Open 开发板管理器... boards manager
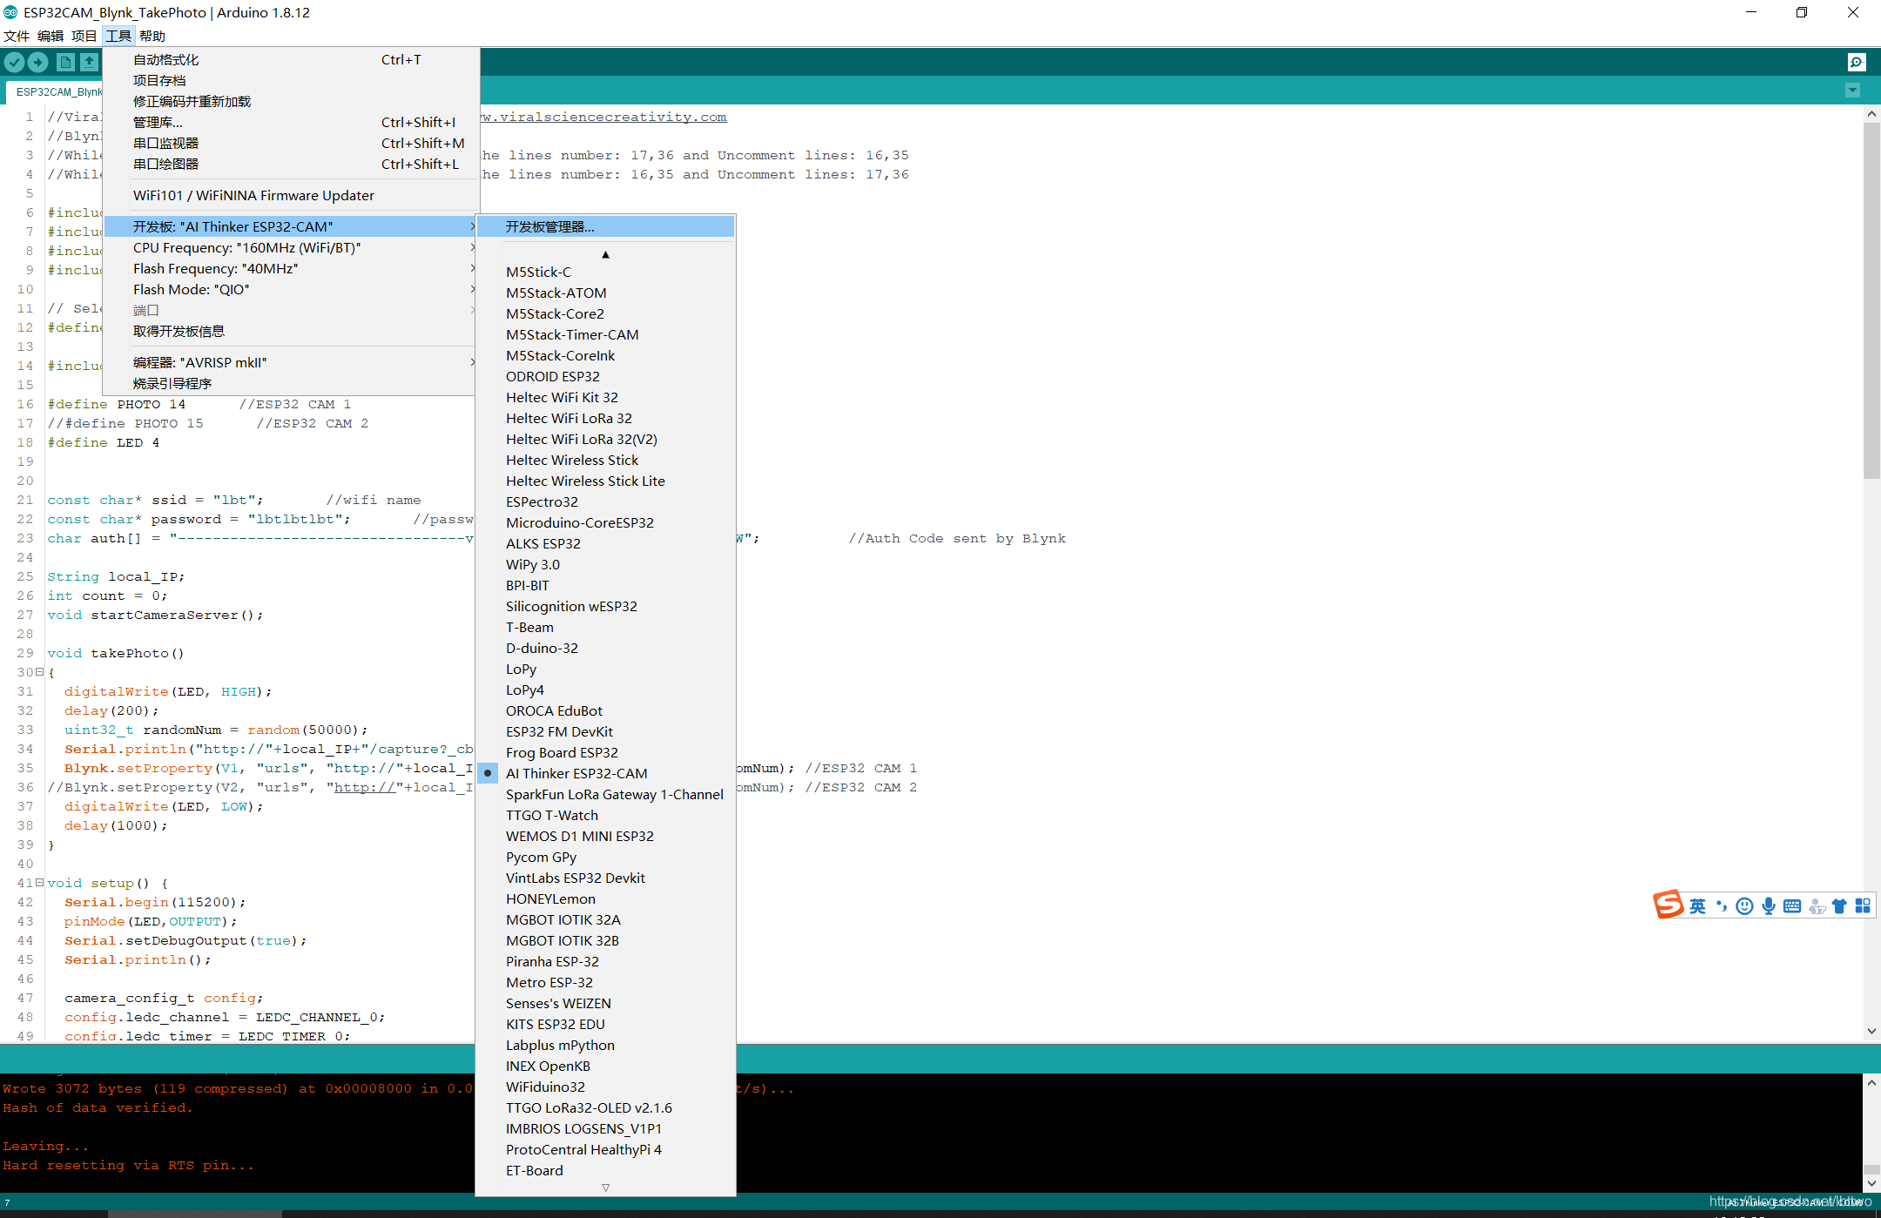 [605, 226]
